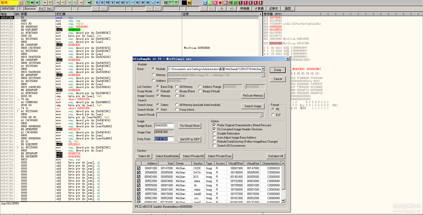Image resolution: width=423 pixels, height=215 pixels.
Task: Click the Execute button in command bar
Action: click(x=30, y=9)
